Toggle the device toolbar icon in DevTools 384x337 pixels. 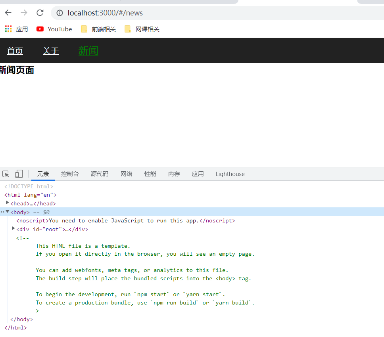[19, 174]
